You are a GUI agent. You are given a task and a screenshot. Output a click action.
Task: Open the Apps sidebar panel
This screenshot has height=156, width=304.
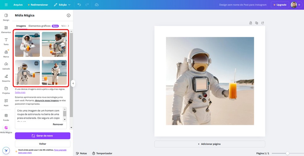[6, 103]
